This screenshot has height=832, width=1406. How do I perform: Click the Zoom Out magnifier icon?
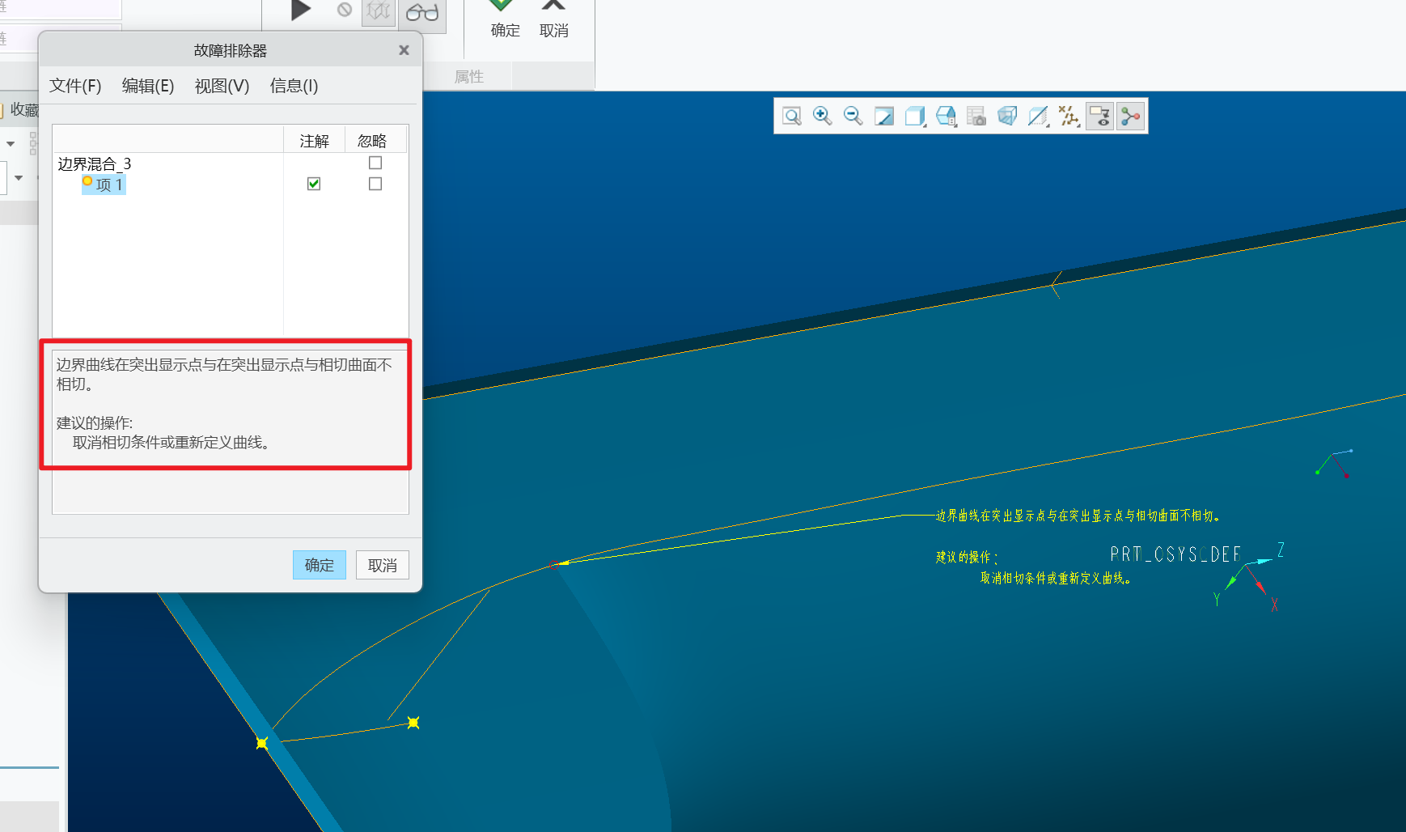coord(853,117)
